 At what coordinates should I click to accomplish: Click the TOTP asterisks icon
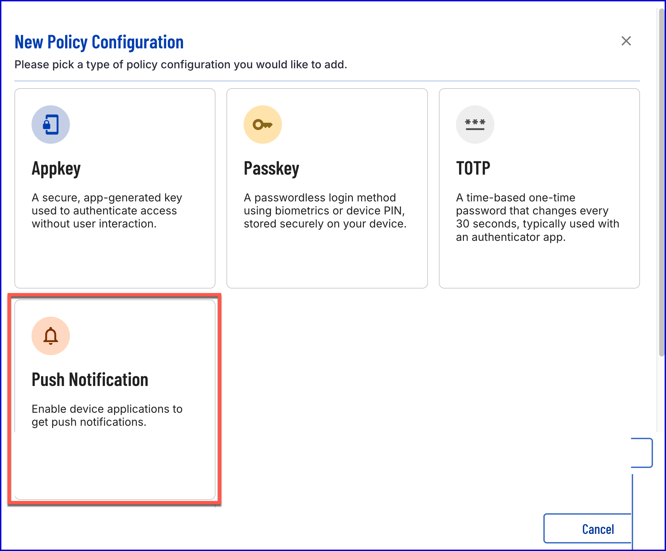coord(475,125)
